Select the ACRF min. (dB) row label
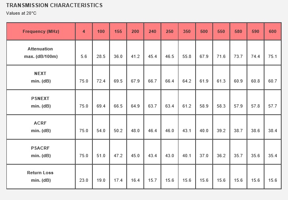 click(41, 127)
